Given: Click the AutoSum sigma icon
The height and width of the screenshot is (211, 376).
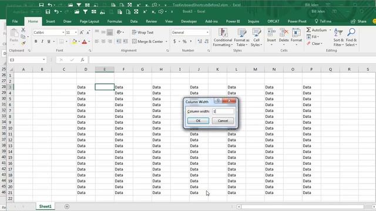Looking at the screenshot, I should coord(308,30).
